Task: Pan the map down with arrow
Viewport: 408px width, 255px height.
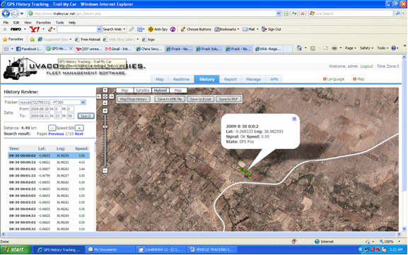Action: pos(105,102)
